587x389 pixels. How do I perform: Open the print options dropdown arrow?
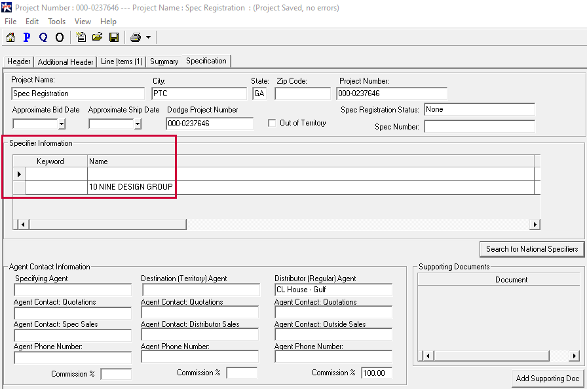pyautogui.click(x=149, y=37)
